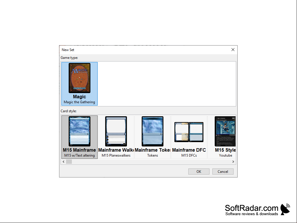Select the Magic the Gathering game type
297x223 pixels.
pos(79,84)
